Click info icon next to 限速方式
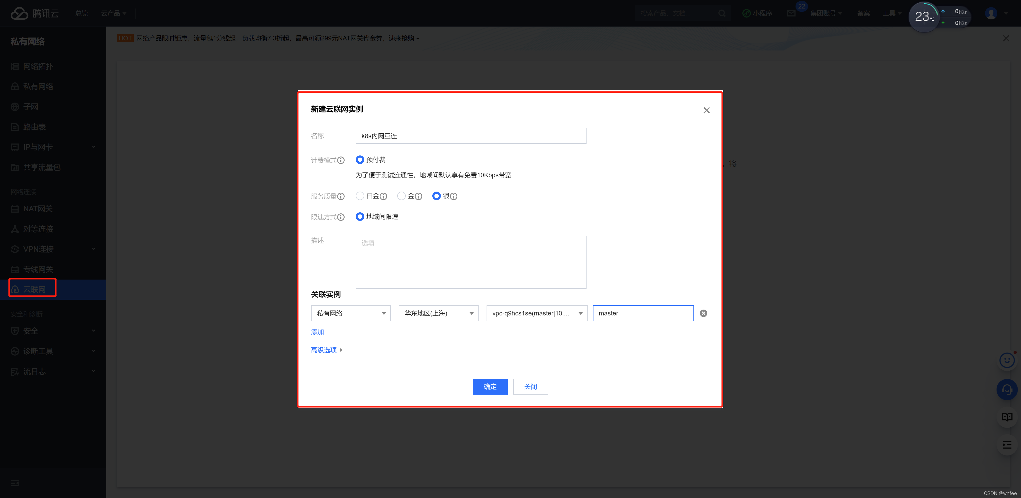The width and height of the screenshot is (1021, 498). pyautogui.click(x=341, y=217)
